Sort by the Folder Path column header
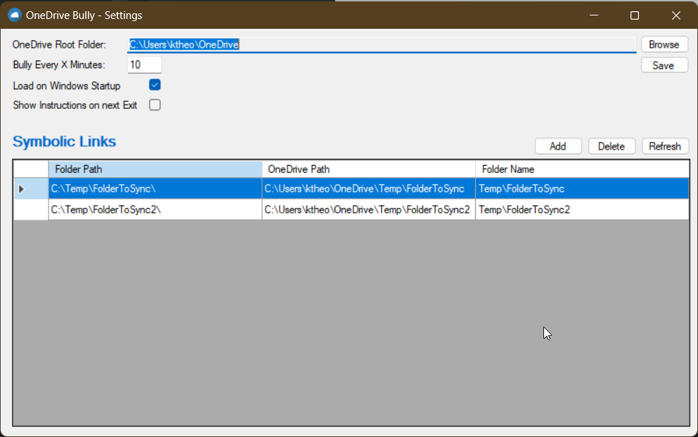Screen dimensions: 698x437 pos(155,169)
